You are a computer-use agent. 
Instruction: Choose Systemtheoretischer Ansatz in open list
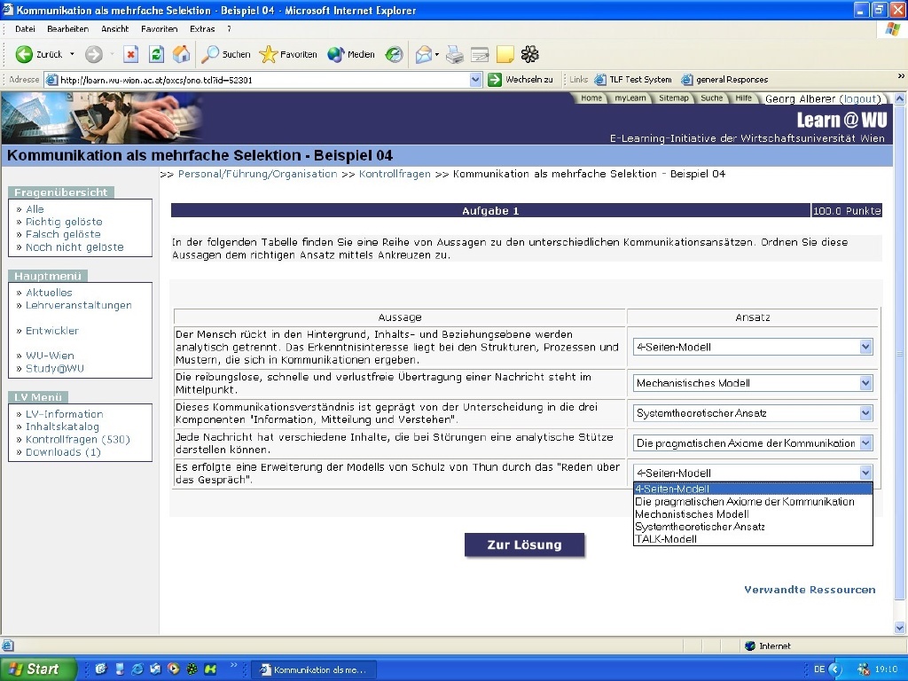700,527
